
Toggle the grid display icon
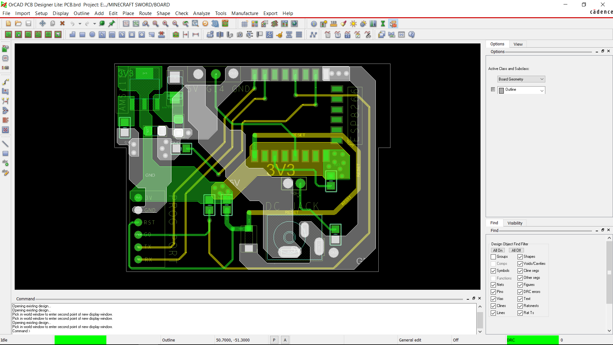pyautogui.click(x=245, y=24)
